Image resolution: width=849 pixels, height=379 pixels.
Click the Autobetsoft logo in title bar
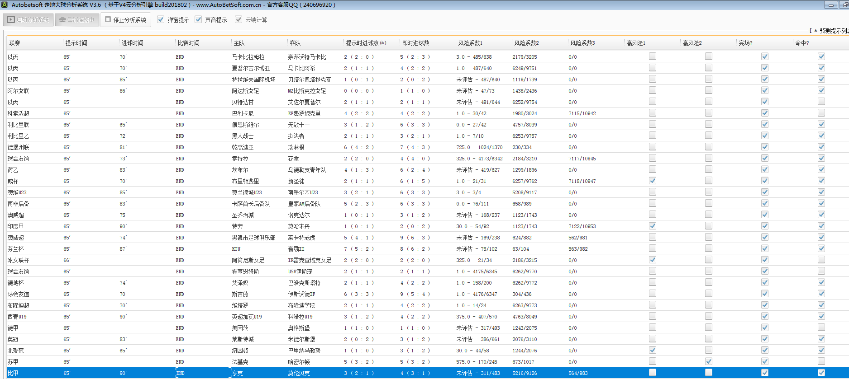pyautogui.click(x=5, y=5)
